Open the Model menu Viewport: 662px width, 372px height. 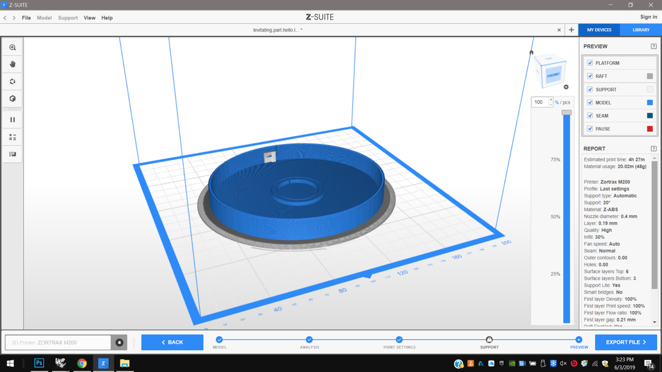(x=44, y=18)
